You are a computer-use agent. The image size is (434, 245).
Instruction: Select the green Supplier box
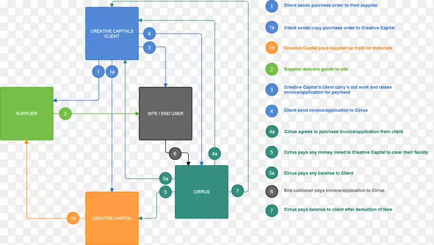[27, 113]
